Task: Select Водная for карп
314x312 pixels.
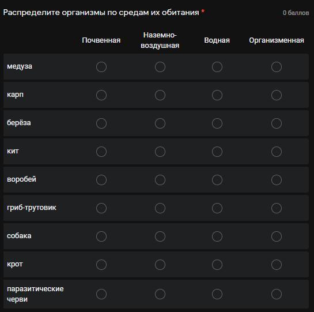Action: [217, 95]
